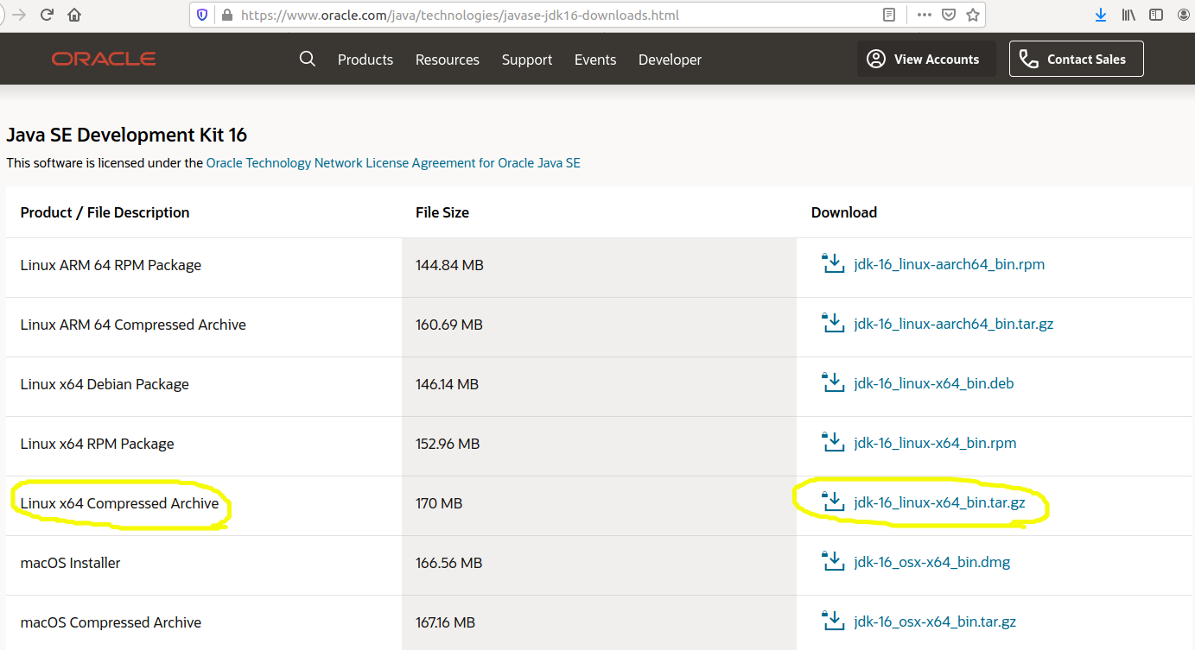Open the Resources menu
This screenshot has height=650, width=1195.
tap(448, 60)
